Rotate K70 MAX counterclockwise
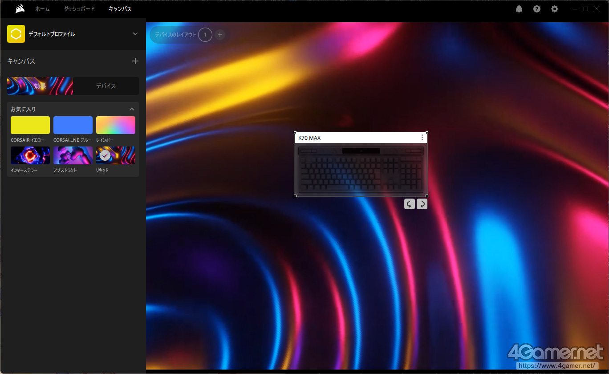This screenshot has height=374, width=609. click(410, 204)
